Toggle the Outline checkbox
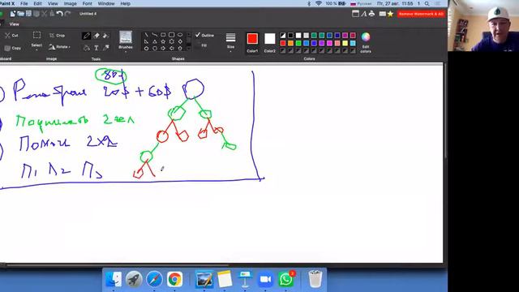 198,35
